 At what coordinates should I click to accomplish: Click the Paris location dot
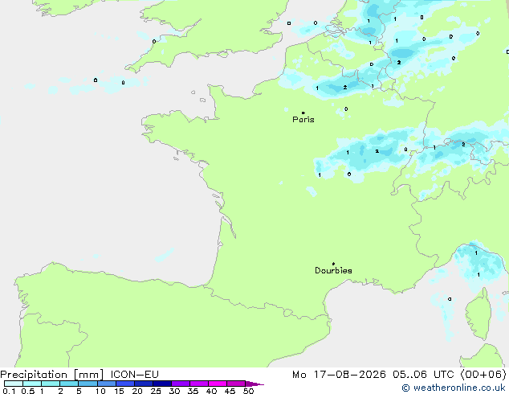click(x=303, y=113)
